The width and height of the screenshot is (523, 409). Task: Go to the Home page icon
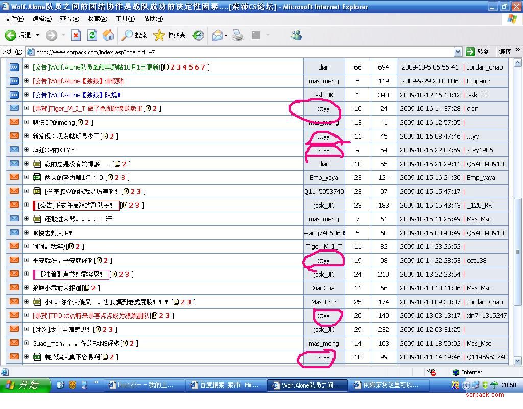click(108, 35)
